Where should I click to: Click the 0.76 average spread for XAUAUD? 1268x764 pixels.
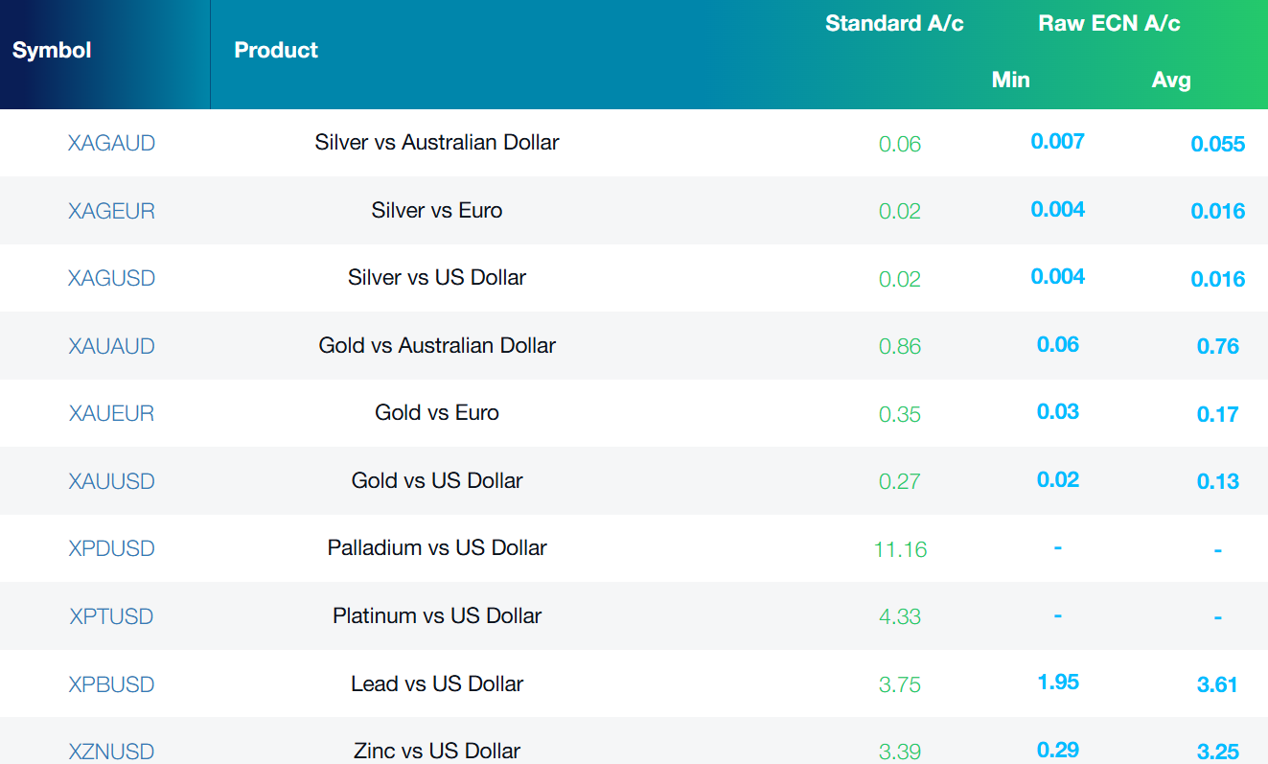tap(1217, 346)
